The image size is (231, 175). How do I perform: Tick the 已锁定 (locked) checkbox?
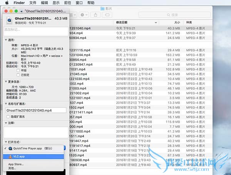tap(18, 75)
